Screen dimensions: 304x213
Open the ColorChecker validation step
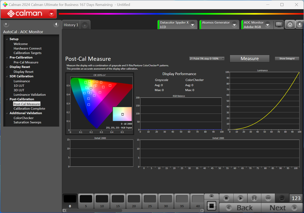(x=23, y=118)
